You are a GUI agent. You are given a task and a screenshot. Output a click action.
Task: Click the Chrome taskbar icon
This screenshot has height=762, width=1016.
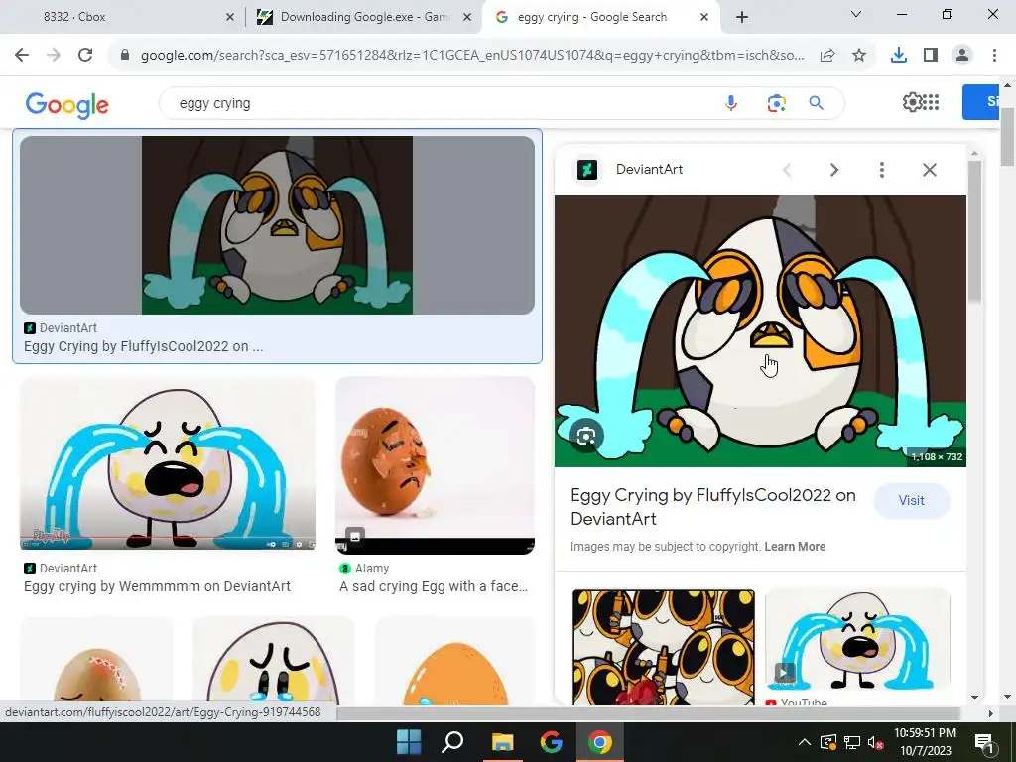(600, 742)
